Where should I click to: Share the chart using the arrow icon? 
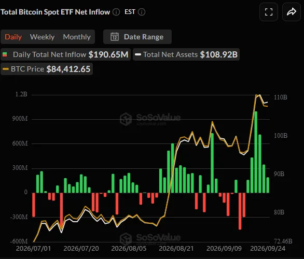point(292,12)
